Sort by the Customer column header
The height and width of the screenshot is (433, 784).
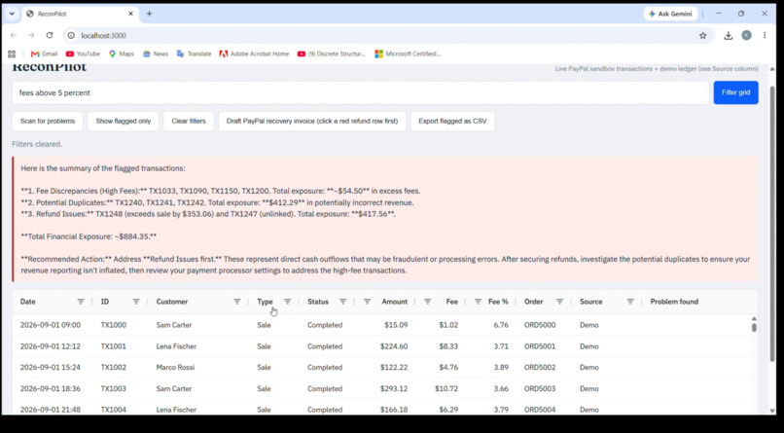[172, 302]
